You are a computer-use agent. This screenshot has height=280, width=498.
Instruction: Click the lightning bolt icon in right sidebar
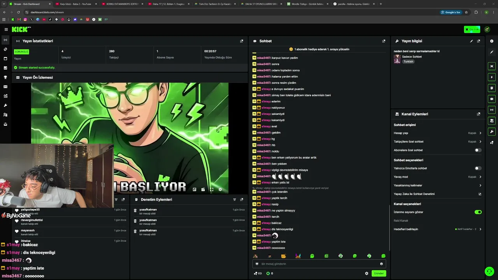492,77
